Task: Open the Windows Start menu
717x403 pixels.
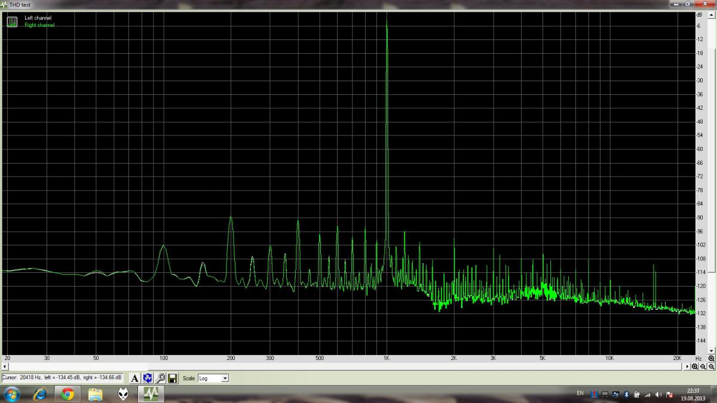Action: 11,394
